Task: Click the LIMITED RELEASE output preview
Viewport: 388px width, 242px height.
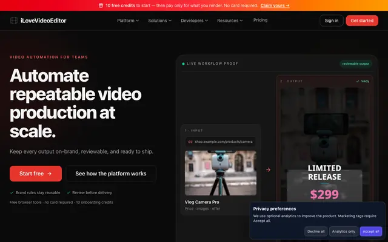Action: tap(324, 172)
